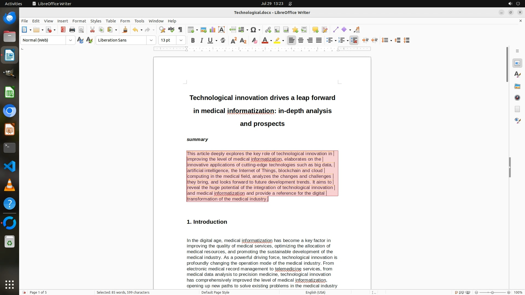
Task: Export directly as PDF icon
Action: click(63, 30)
